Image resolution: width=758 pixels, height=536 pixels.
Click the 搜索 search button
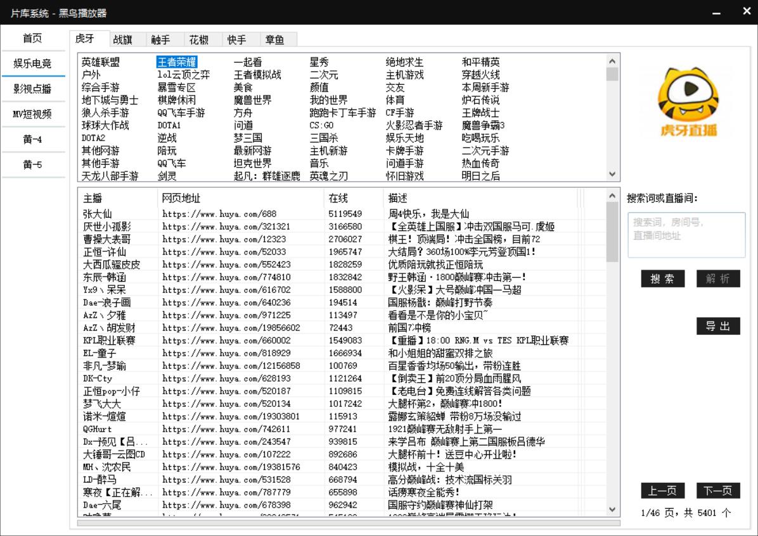[x=663, y=278]
